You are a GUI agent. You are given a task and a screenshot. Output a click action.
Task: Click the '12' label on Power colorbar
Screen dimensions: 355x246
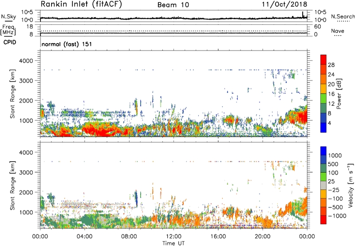pos(331,104)
